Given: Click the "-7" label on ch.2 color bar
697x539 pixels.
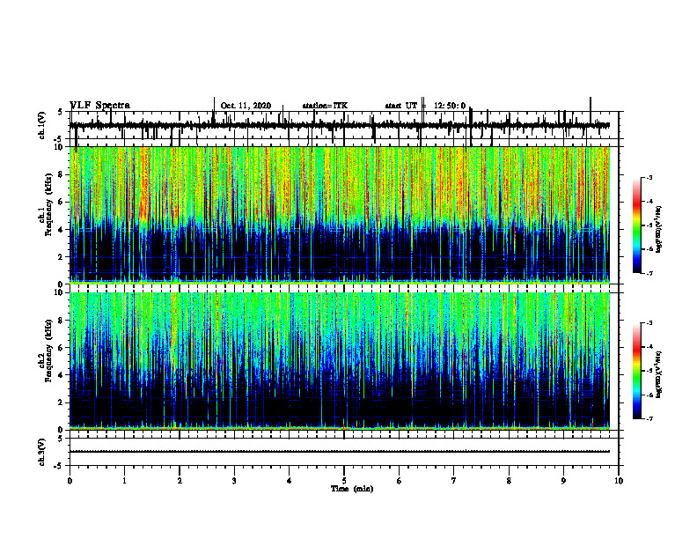Looking at the screenshot, I should point(649,419).
